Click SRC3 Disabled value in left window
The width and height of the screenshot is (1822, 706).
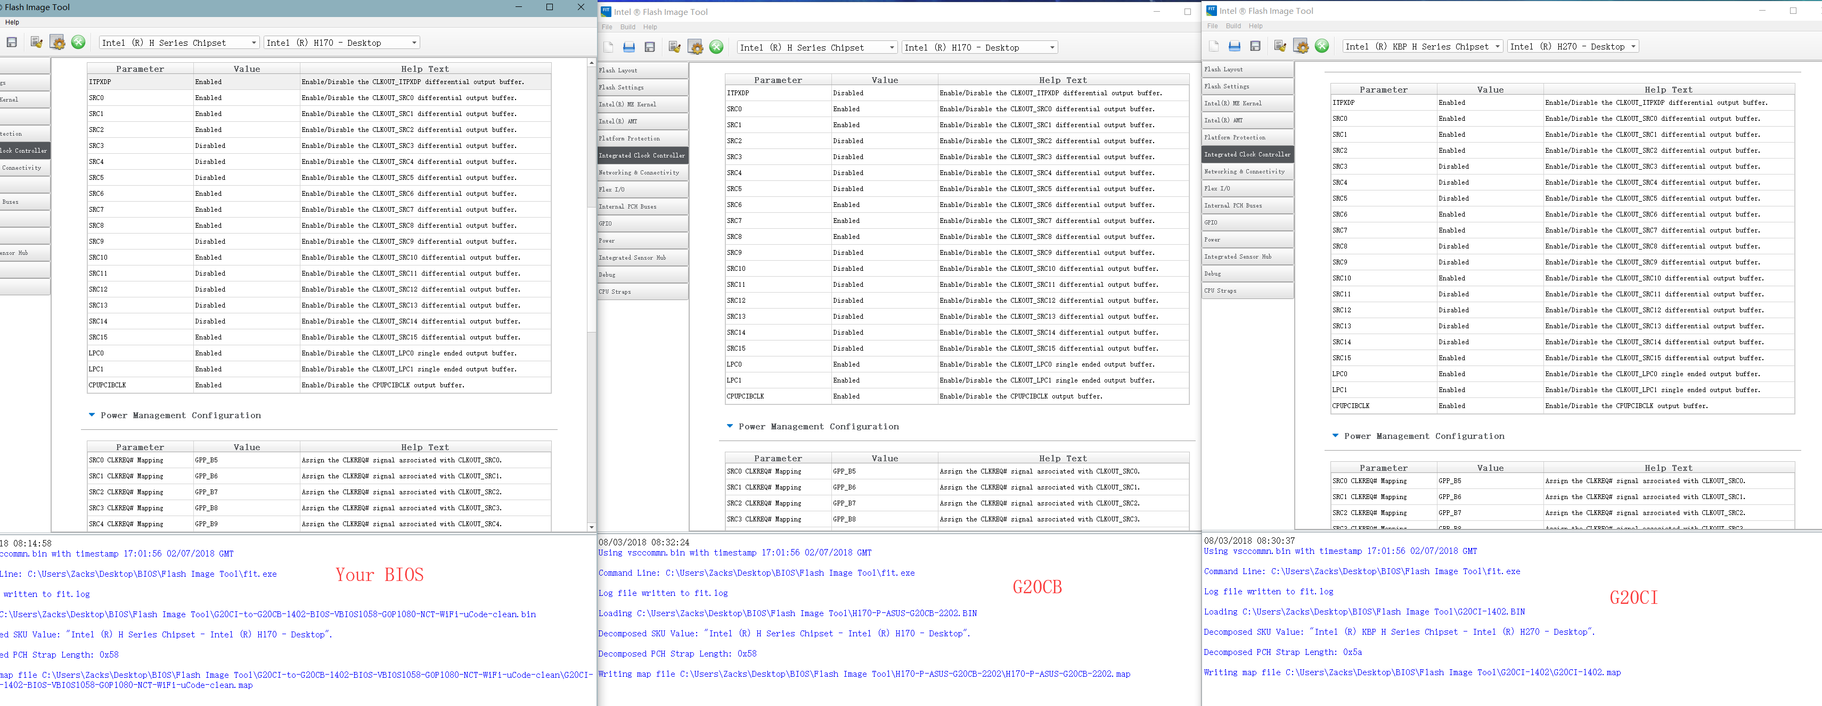[x=246, y=146]
